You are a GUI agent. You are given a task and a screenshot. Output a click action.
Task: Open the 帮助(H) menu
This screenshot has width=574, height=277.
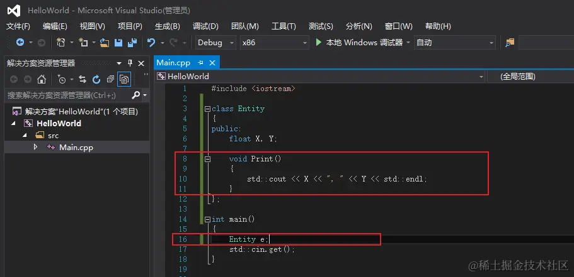[438, 26]
